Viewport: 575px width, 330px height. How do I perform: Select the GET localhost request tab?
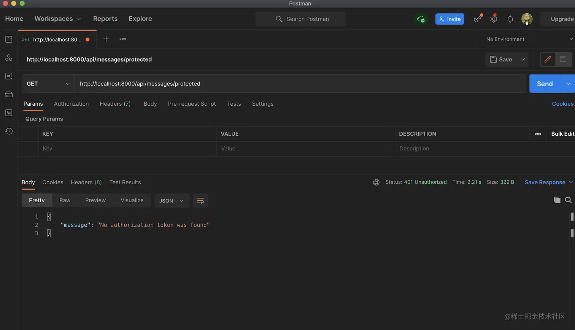coord(56,39)
